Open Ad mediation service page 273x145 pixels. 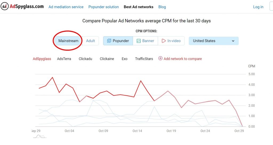click(x=66, y=7)
